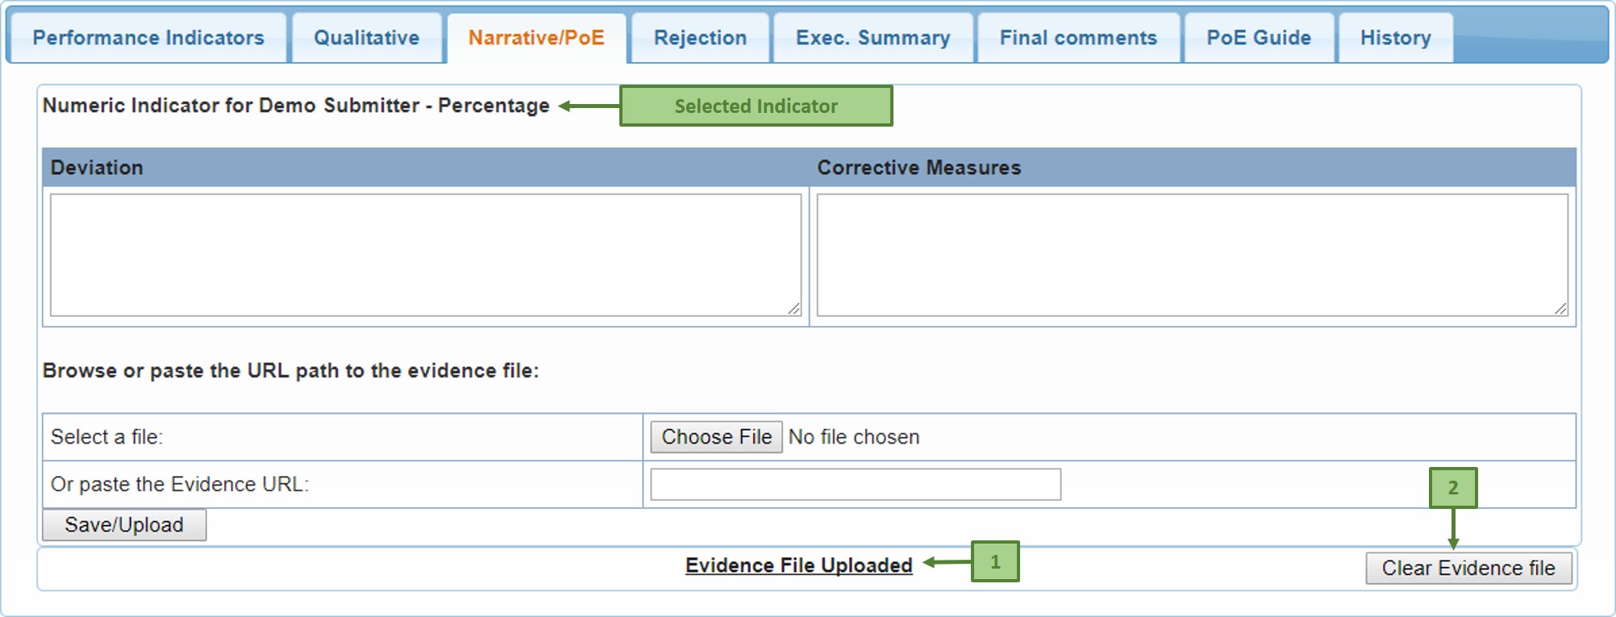Image resolution: width=1616 pixels, height=617 pixels.
Task: Open the Rejection tab
Action: (x=700, y=38)
